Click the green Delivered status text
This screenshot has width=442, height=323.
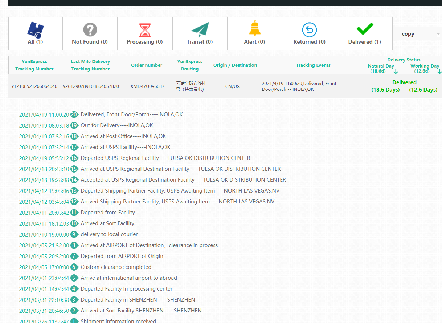pyautogui.click(x=404, y=82)
